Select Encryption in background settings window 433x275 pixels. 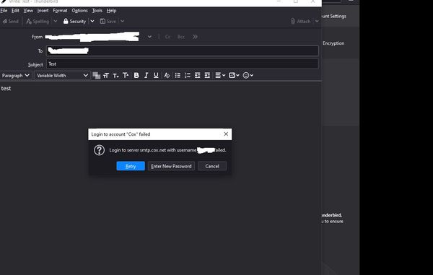(x=333, y=43)
